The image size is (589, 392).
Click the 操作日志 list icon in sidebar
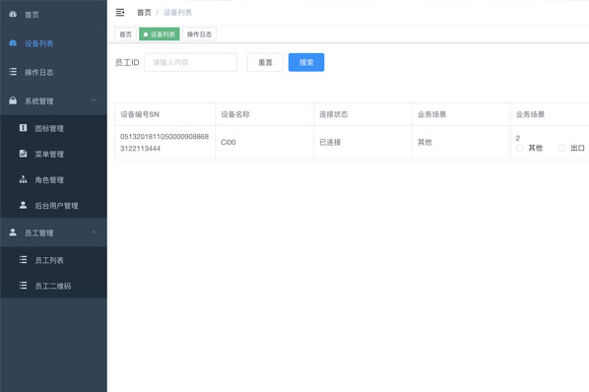[x=13, y=72]
